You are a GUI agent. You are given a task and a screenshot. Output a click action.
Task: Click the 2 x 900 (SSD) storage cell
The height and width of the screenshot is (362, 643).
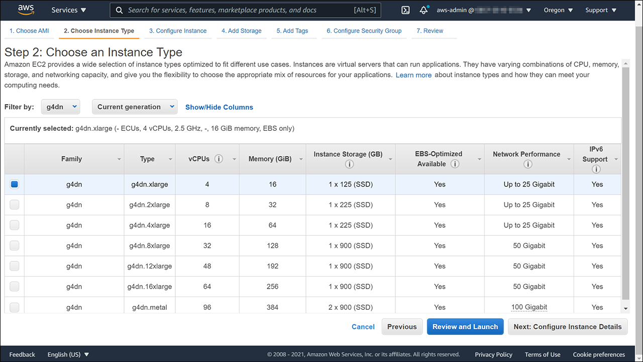coord(351,307)
